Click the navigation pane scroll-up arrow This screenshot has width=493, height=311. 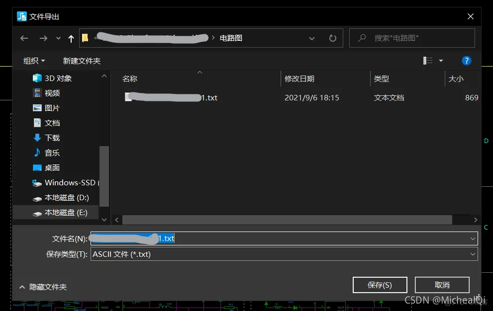[x=104, y=76]
